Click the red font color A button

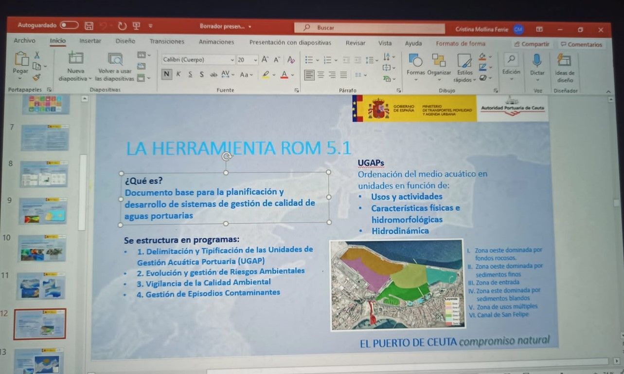coord(285,75)
